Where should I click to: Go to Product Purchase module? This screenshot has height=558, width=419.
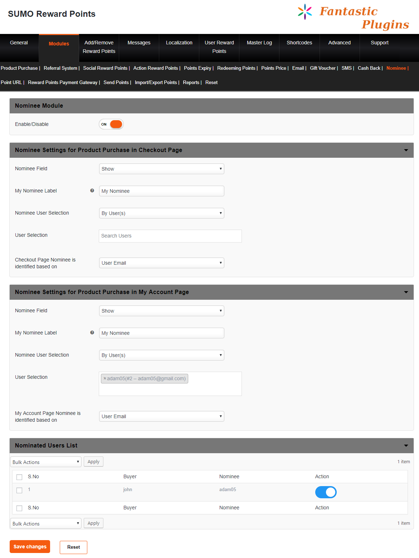coord(19,68)
